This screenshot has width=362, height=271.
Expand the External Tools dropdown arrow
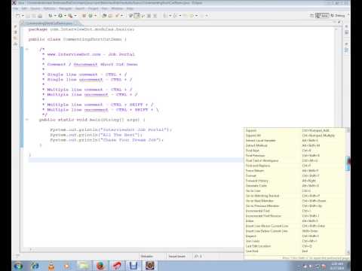point(75,16)
